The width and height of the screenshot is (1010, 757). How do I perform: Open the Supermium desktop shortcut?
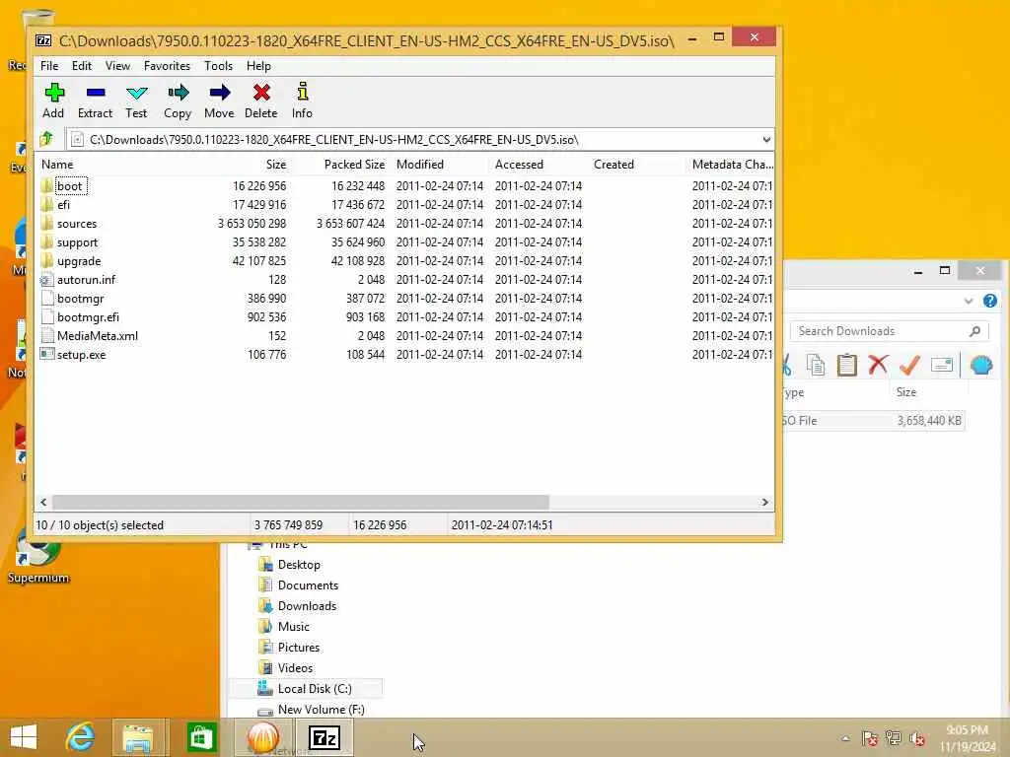point(37,560)
